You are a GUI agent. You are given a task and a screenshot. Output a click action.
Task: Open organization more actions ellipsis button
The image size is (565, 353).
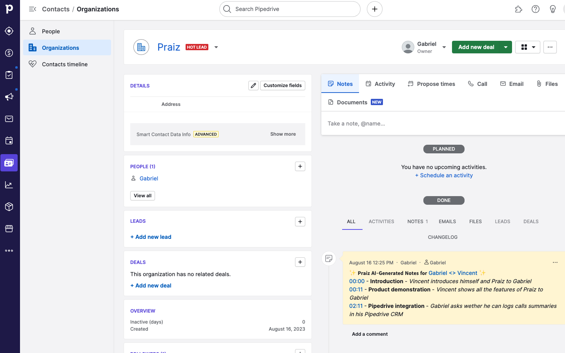pos(550,47)
